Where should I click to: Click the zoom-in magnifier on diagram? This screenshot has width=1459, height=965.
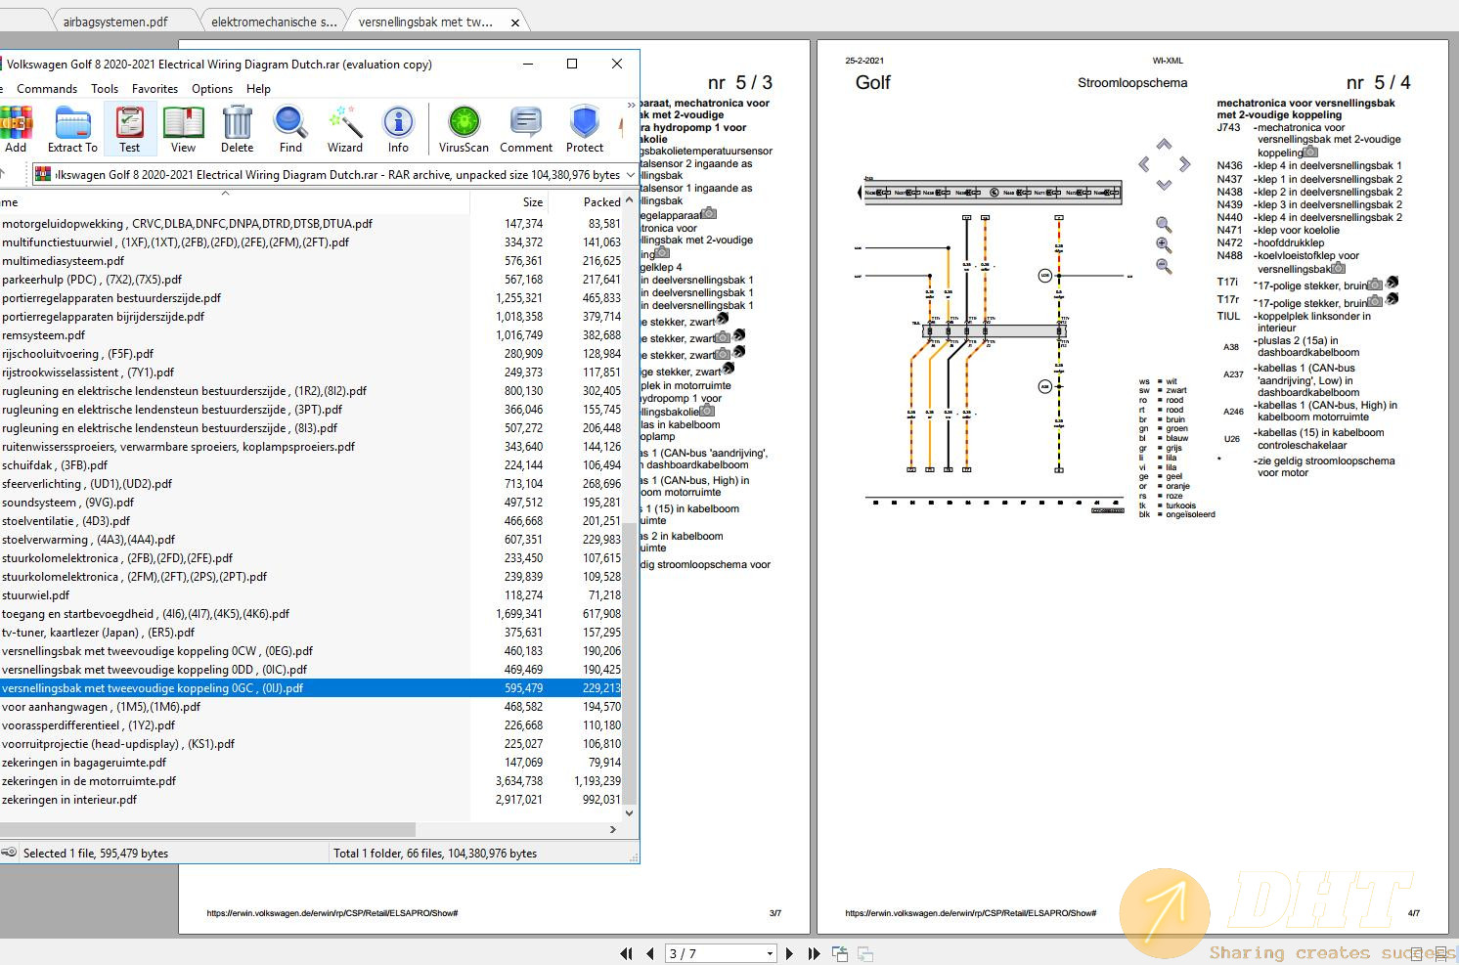(1164, 245)
